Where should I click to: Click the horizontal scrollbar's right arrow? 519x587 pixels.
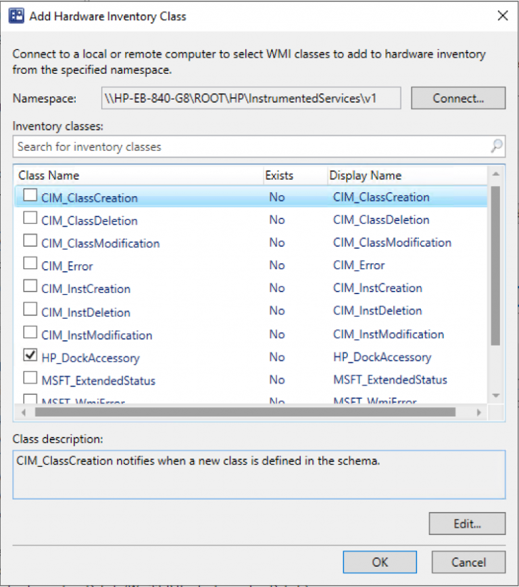tap(479, 413)
